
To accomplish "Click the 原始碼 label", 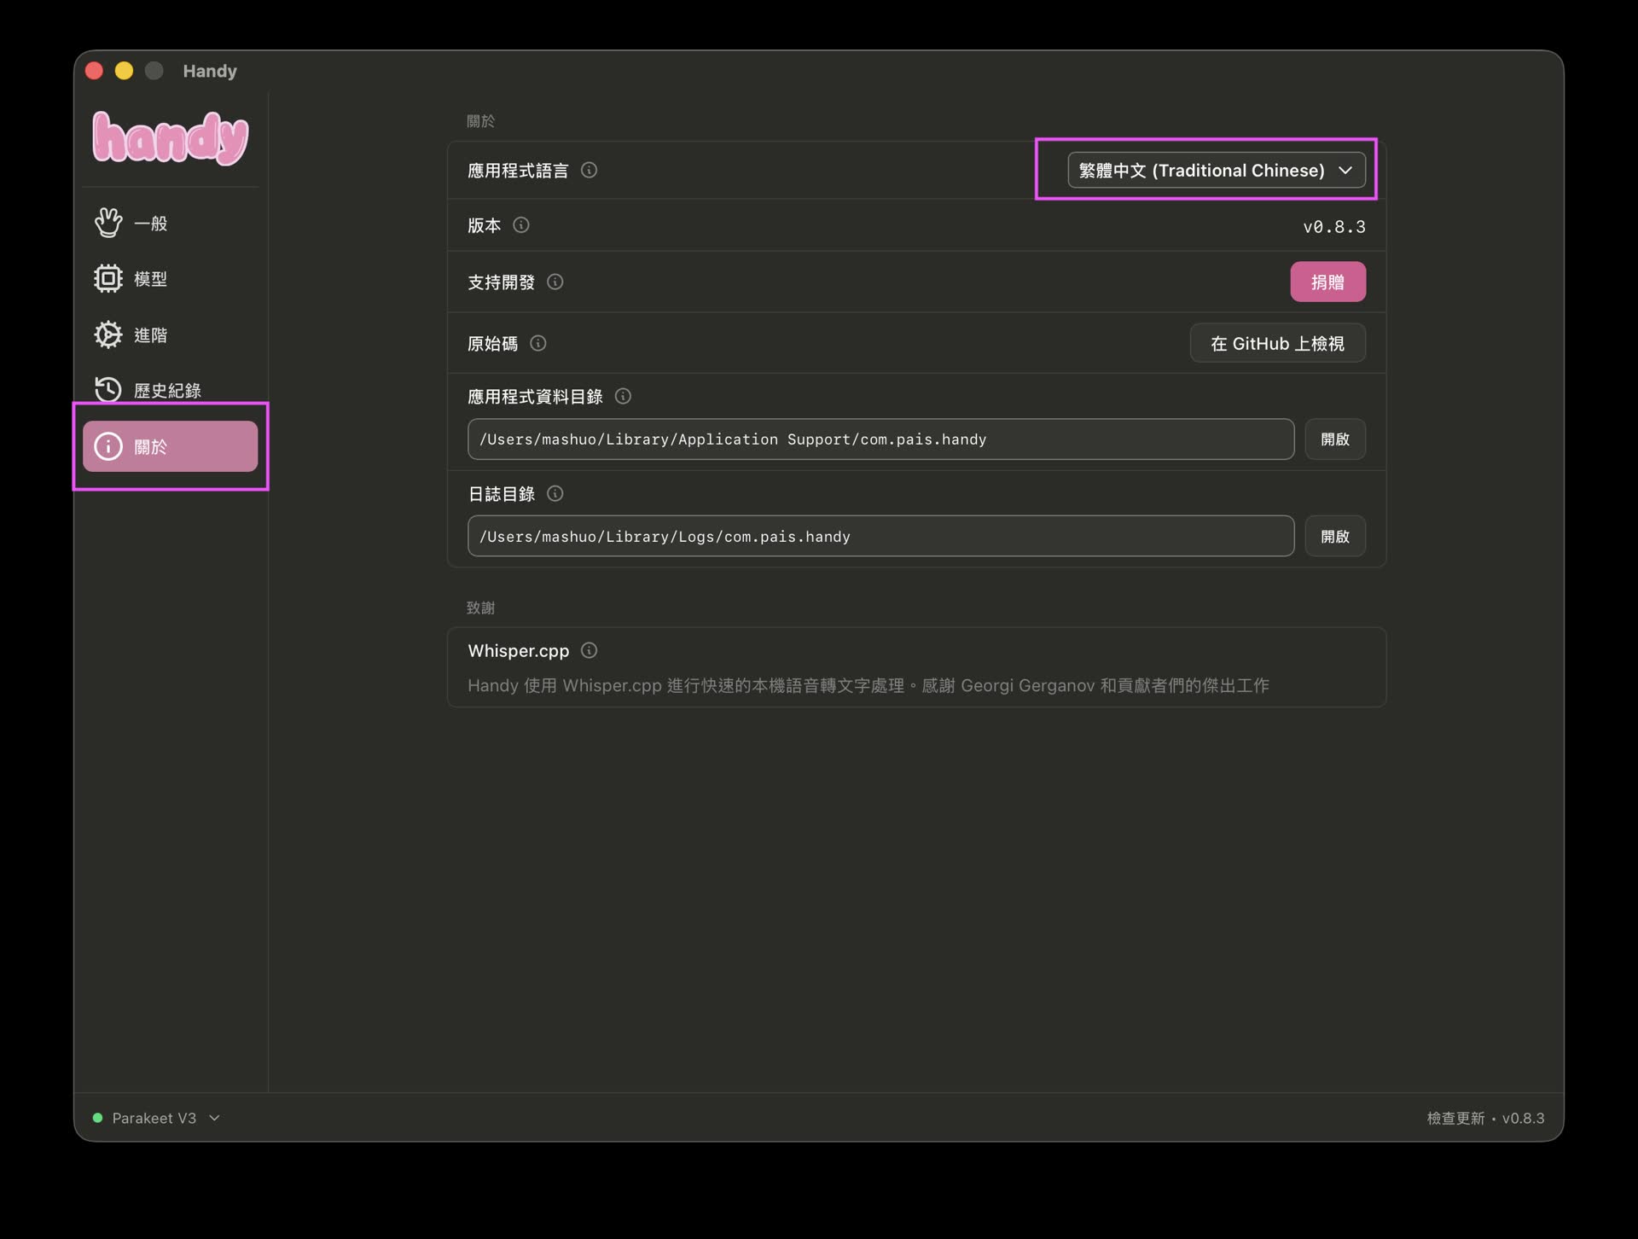I will pos(492,343).
